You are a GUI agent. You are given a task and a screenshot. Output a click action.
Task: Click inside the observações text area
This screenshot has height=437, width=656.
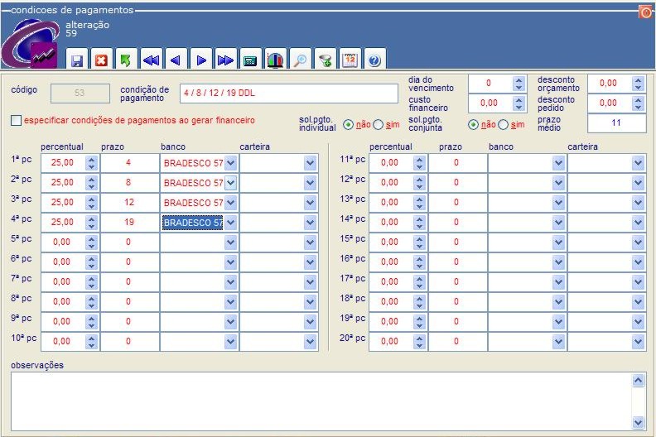pos(319,401)
